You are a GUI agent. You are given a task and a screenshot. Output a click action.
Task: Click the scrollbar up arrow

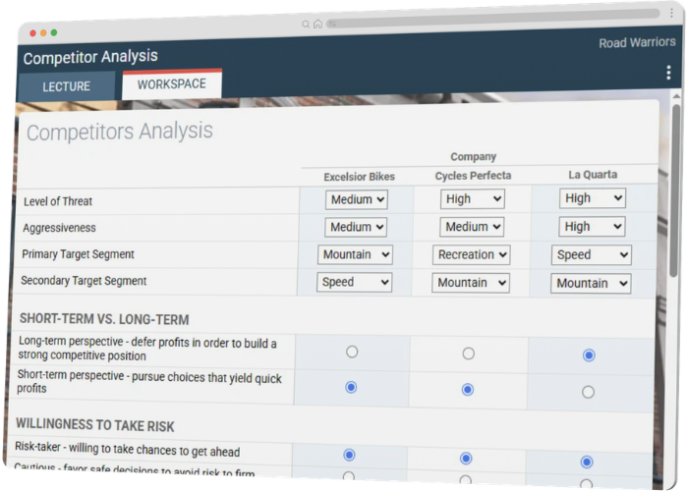(676, 95)
